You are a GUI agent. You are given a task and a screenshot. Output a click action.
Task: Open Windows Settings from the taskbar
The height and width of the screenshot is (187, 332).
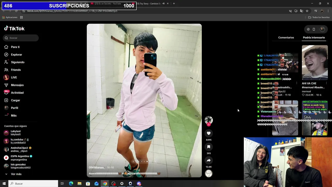[x=122, y=184]
